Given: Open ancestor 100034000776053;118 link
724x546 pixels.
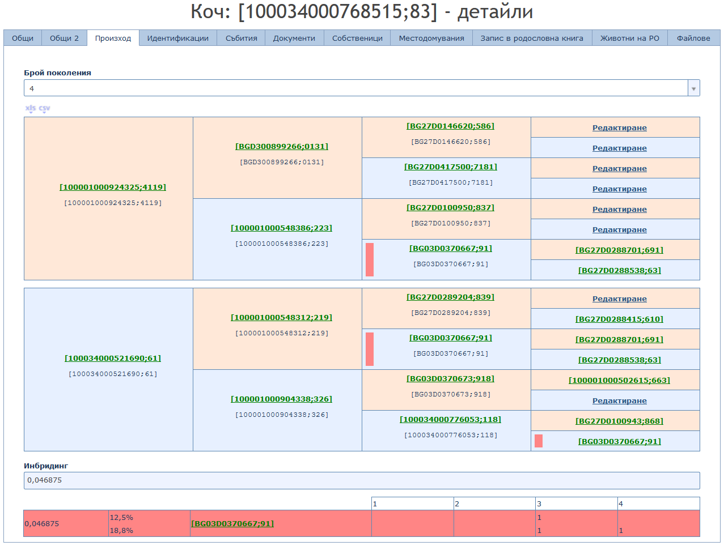Looking at the screenshot, I should click(x=450, y=420).
